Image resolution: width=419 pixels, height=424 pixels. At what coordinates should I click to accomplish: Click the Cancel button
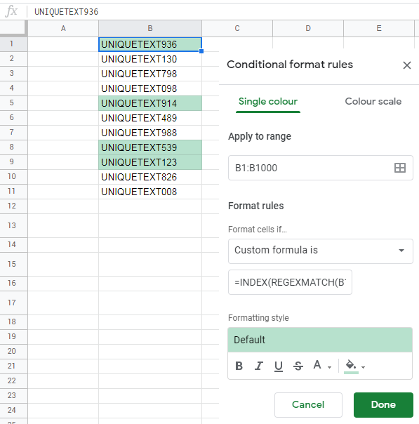pyautogui.click(x=308, y=404)
